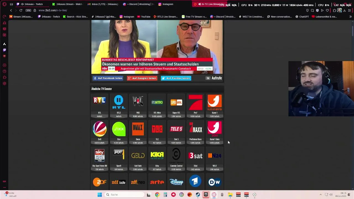Open the DW channel logo
Image resolution: width=354 pixels, height=199 pixels.
(215, 182)
